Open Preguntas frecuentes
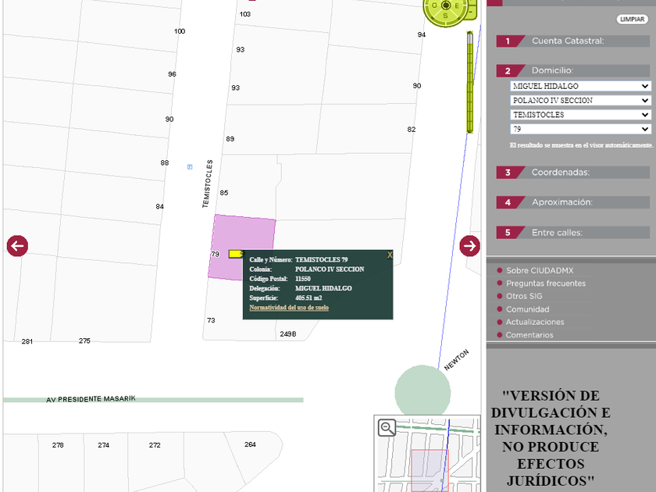 [x=546, y=283]
